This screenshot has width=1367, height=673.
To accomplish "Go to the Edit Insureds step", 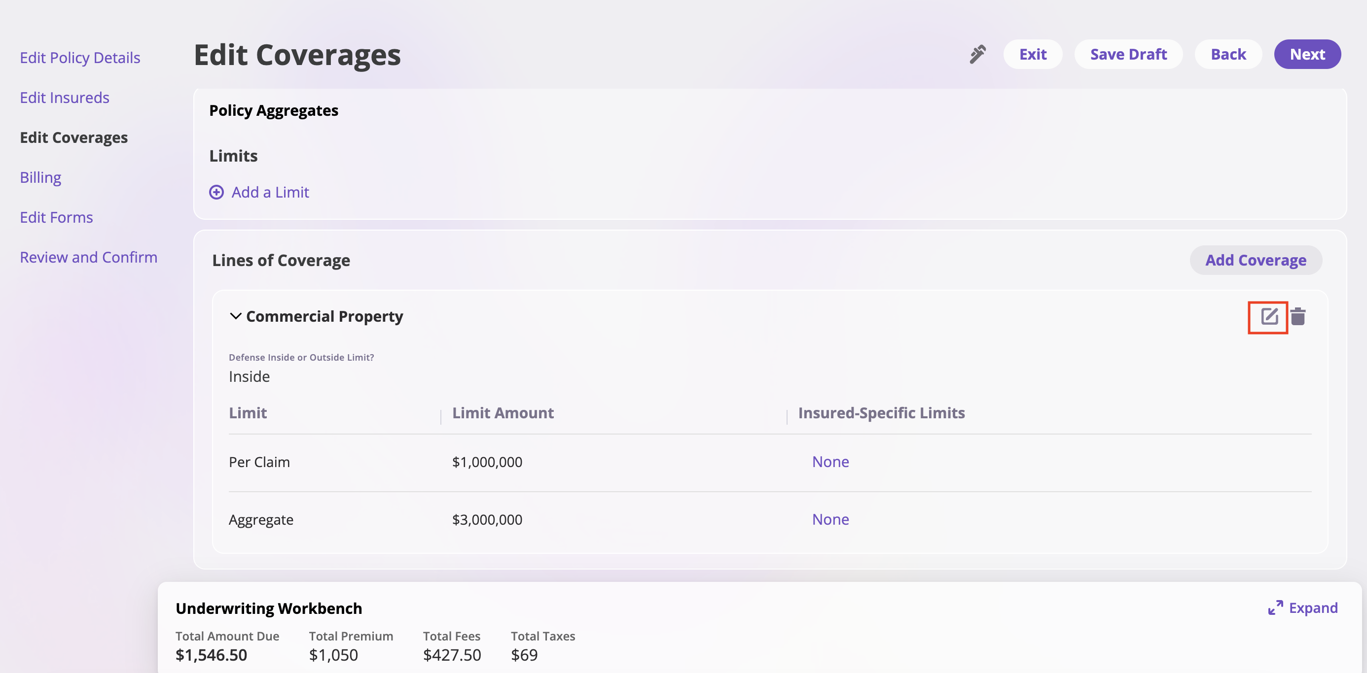I will pos(65,98).
